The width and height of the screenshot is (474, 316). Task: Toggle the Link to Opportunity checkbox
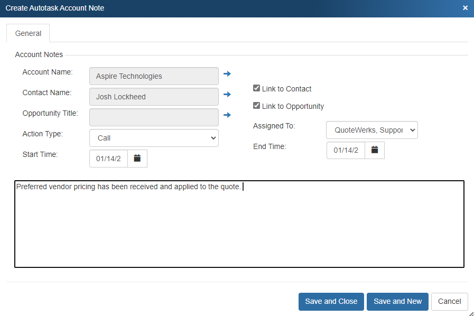(x=257, y=106)
